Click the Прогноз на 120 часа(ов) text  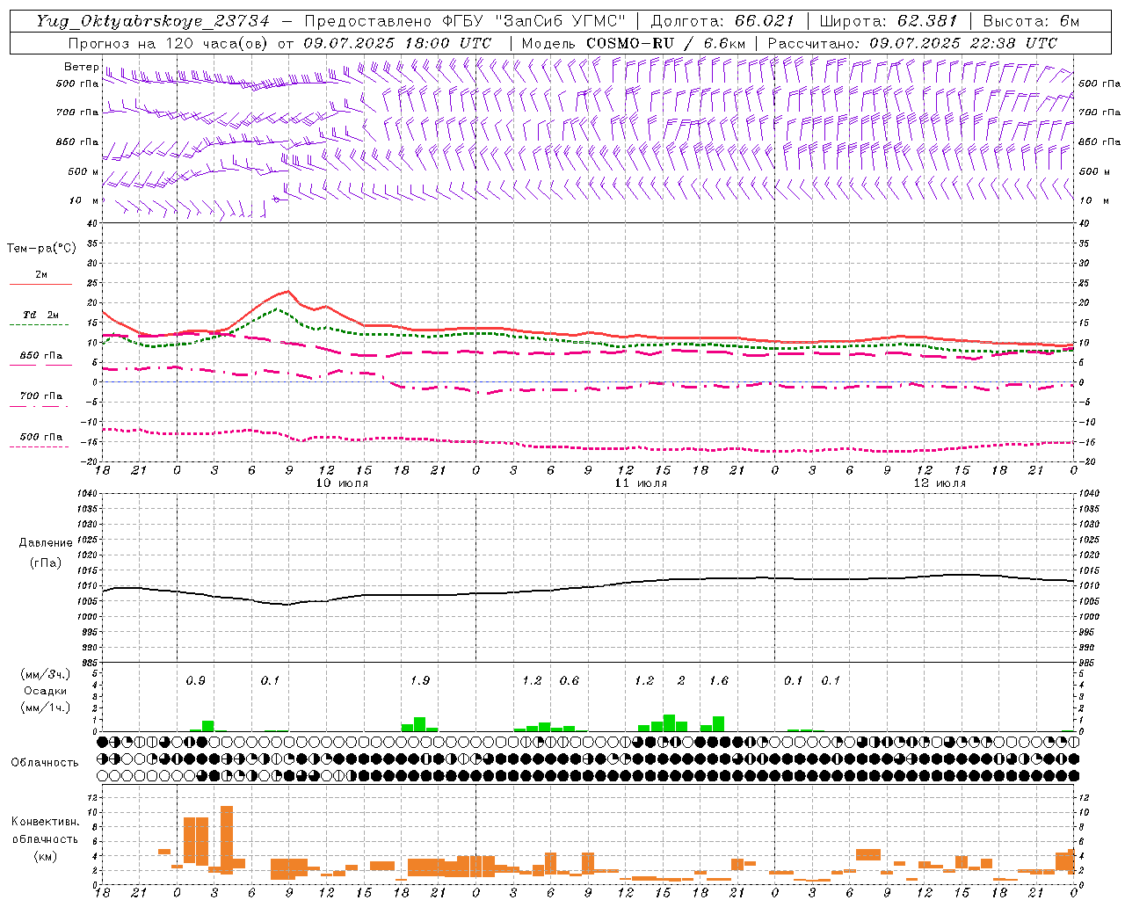pyautogui.click(x=169, y=43)
